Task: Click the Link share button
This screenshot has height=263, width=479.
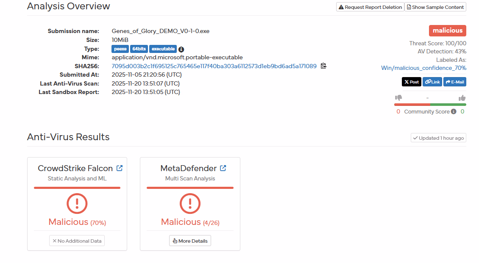Action: coord(432,82)
